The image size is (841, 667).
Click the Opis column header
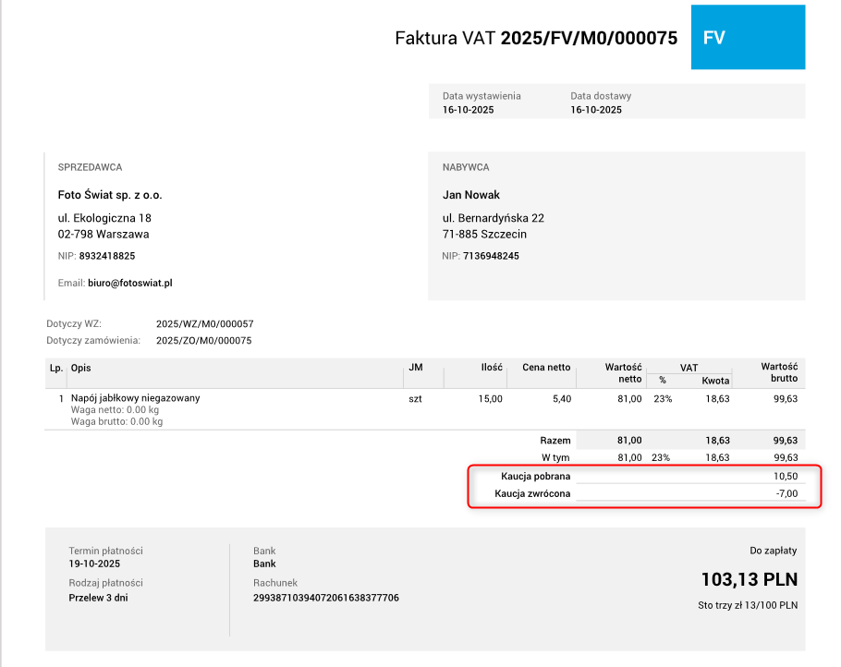[80, 369]
